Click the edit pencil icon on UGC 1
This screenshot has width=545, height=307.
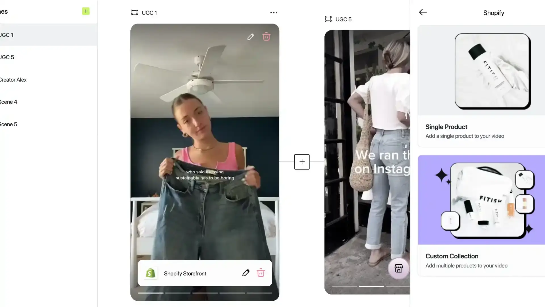tap(250, 36)
